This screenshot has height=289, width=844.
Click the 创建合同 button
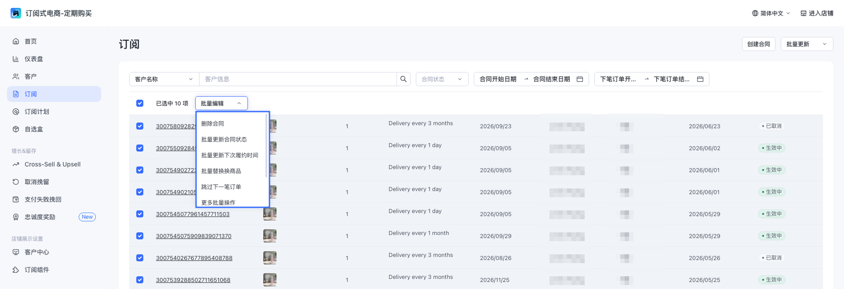(759, 44)
